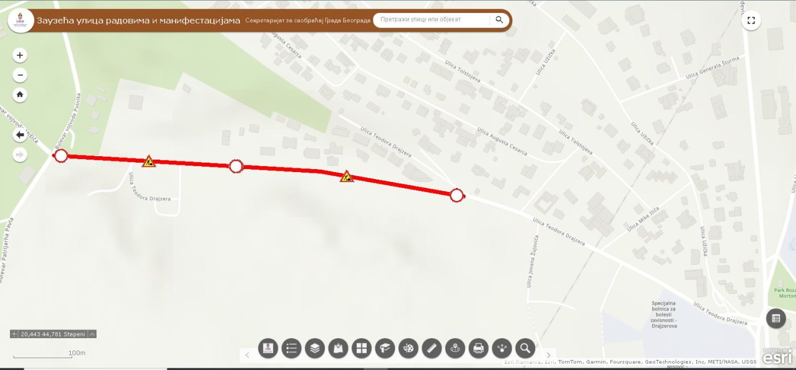
Task: Select the Measurement ruler tool
Action: tap(432, 348)
